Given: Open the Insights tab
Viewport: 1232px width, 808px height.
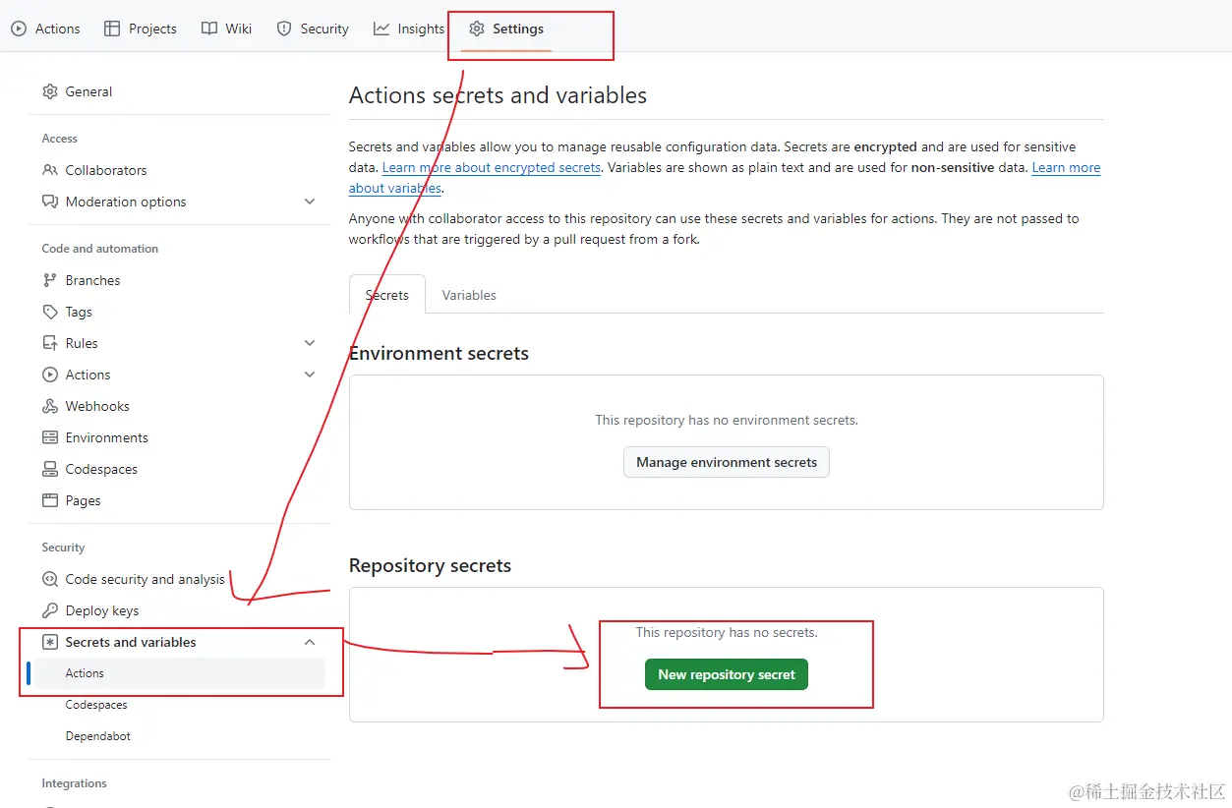Looking at the screenshot, I should [x=409, y=29].
